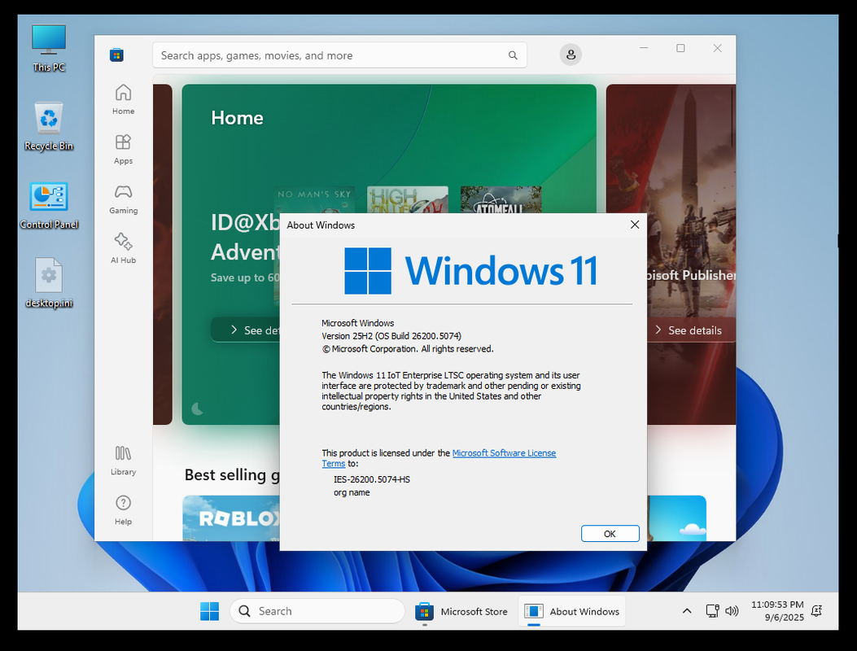This screenshot has height=651, width=857.
Task: Click Microsoft Store taskbar button
Action: coord(461,611)
